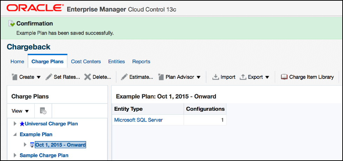This screenshot has height=161, width=343.
Task: Expand the Sample Charge Plan node
Action: click(x=15, y=155)
